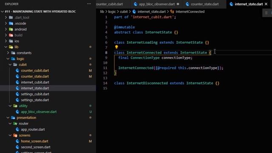Viewport: 272px width, 153px height.
Task: Open internet_cubit.dart in the explorer
Action: coord(35,82)
